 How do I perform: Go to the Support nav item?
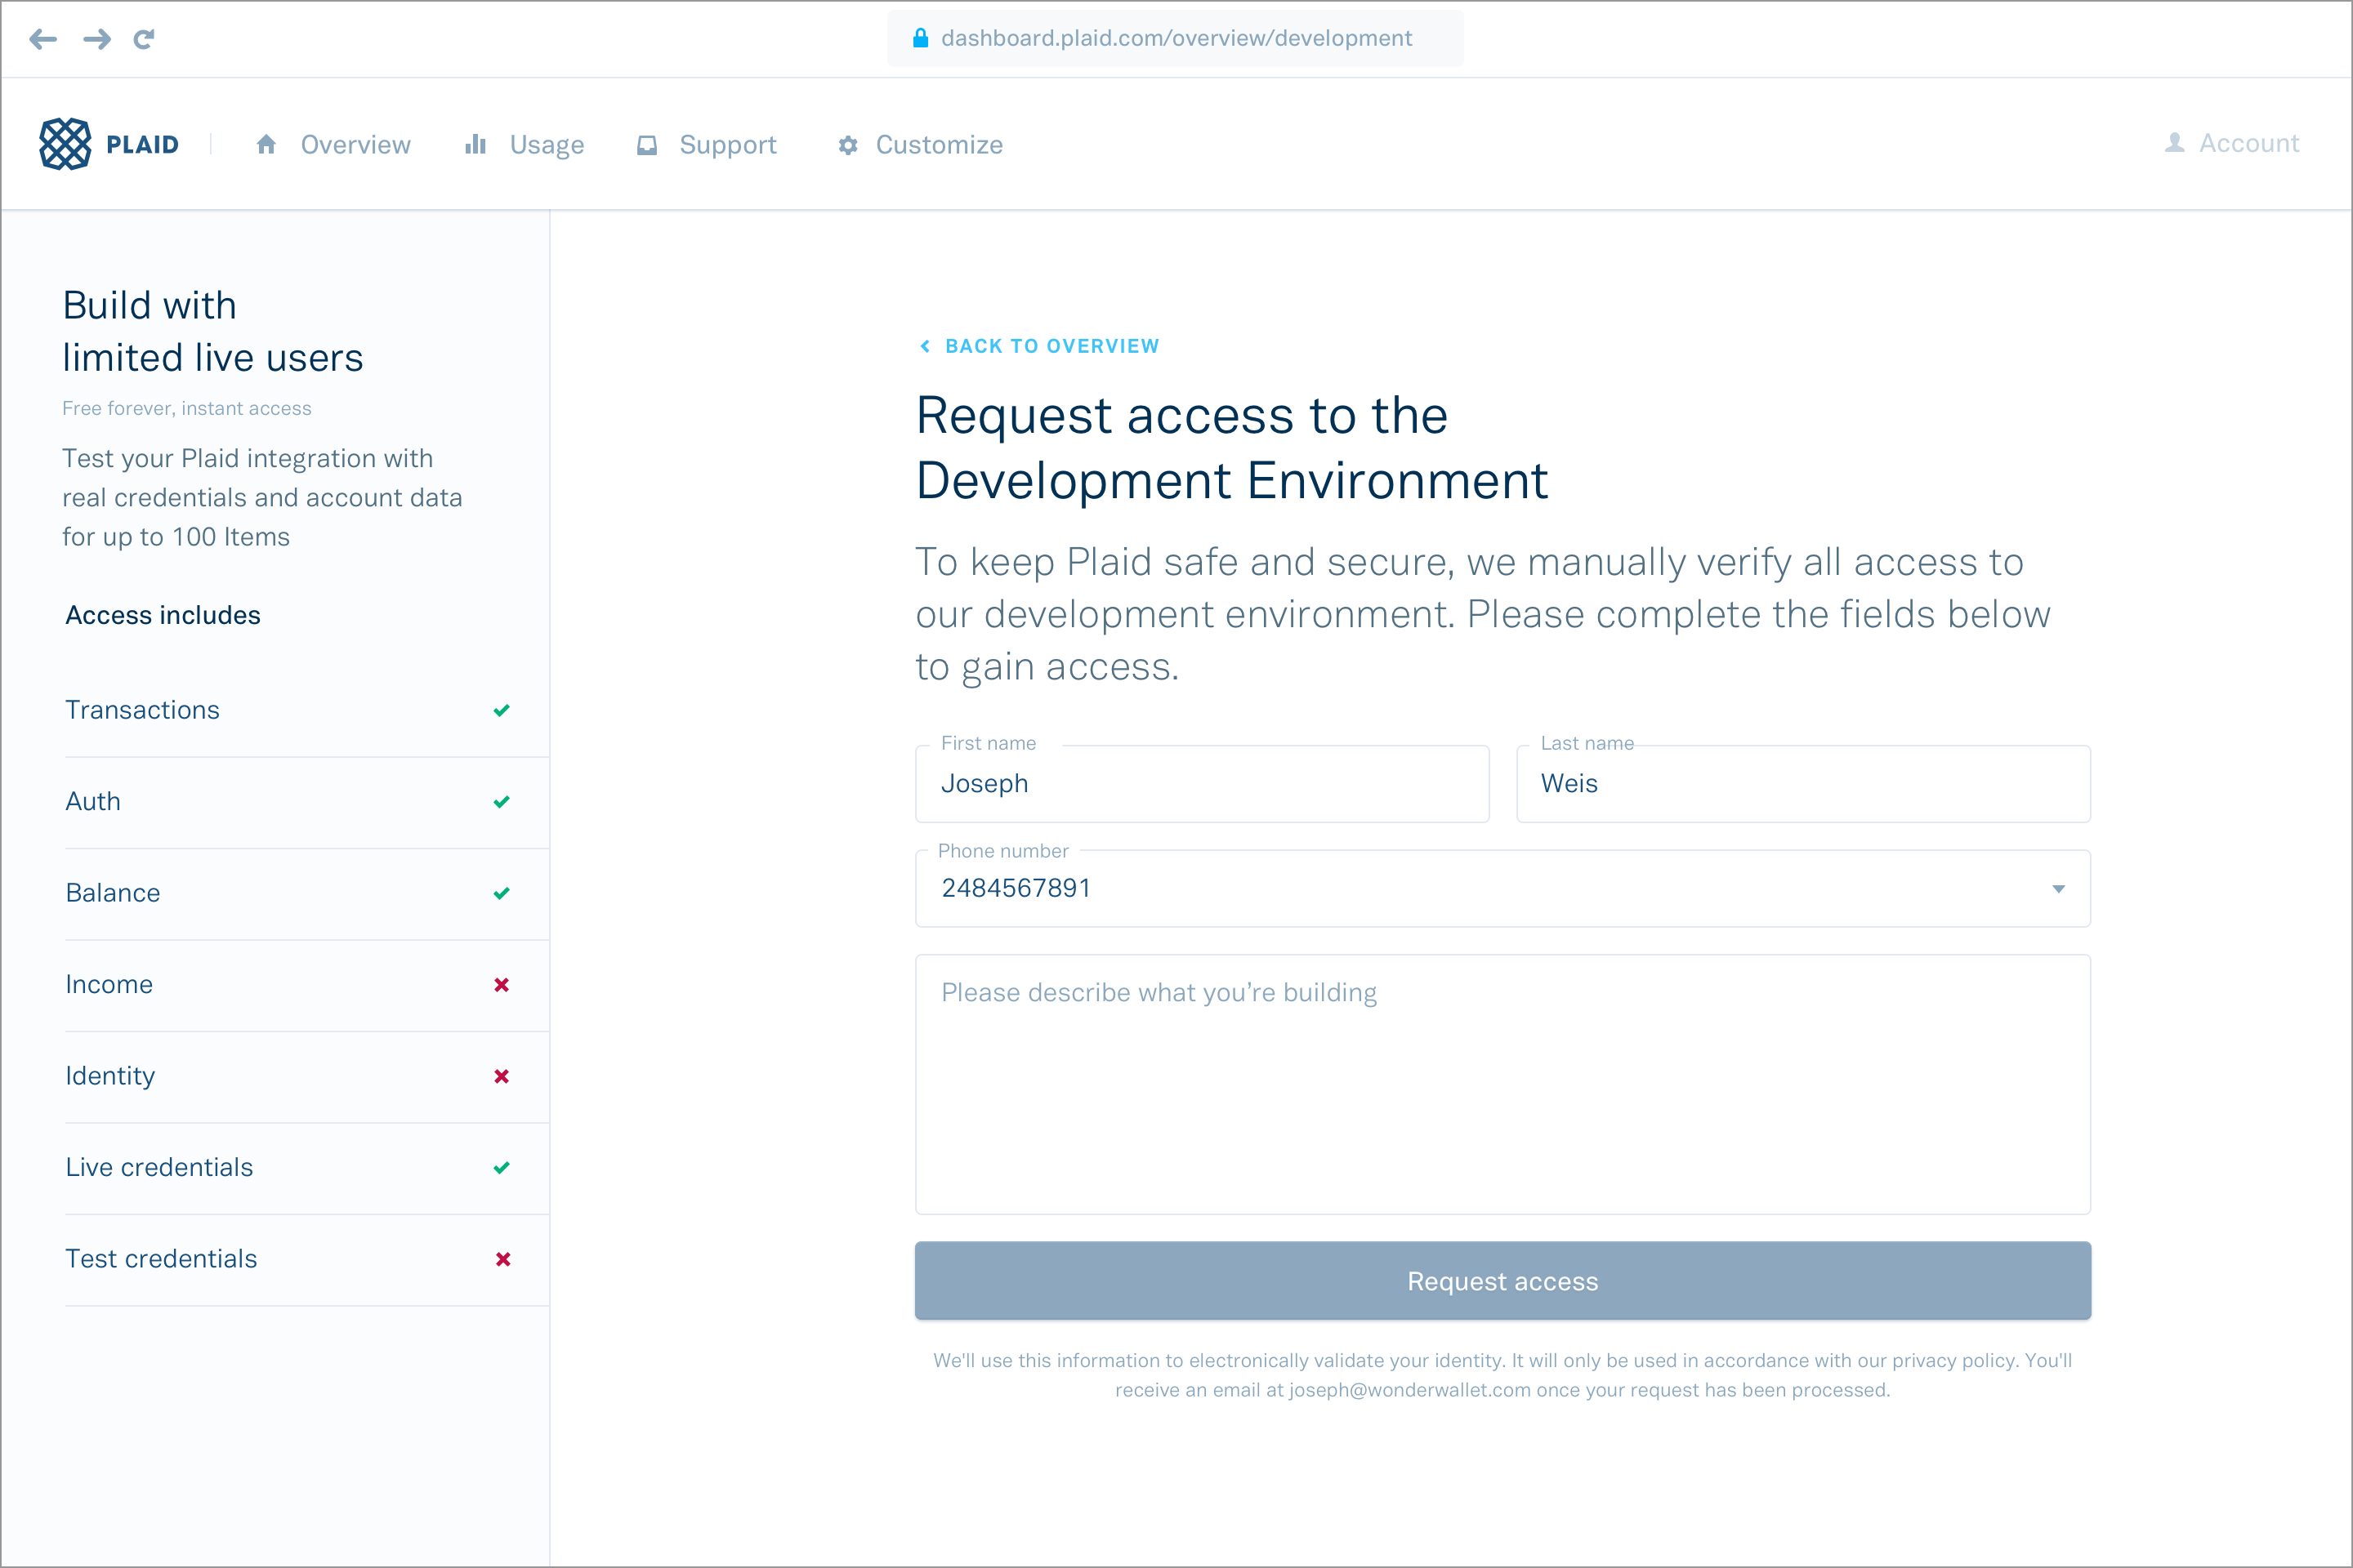728,145
